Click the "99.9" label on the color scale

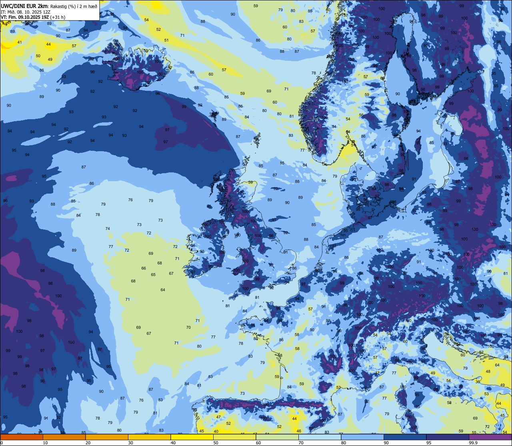473,442
